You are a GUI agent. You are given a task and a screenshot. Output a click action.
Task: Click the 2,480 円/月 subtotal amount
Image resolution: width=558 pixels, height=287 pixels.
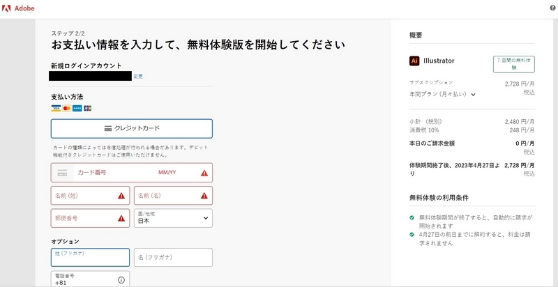pyautogui.click(x=520, y=122)
